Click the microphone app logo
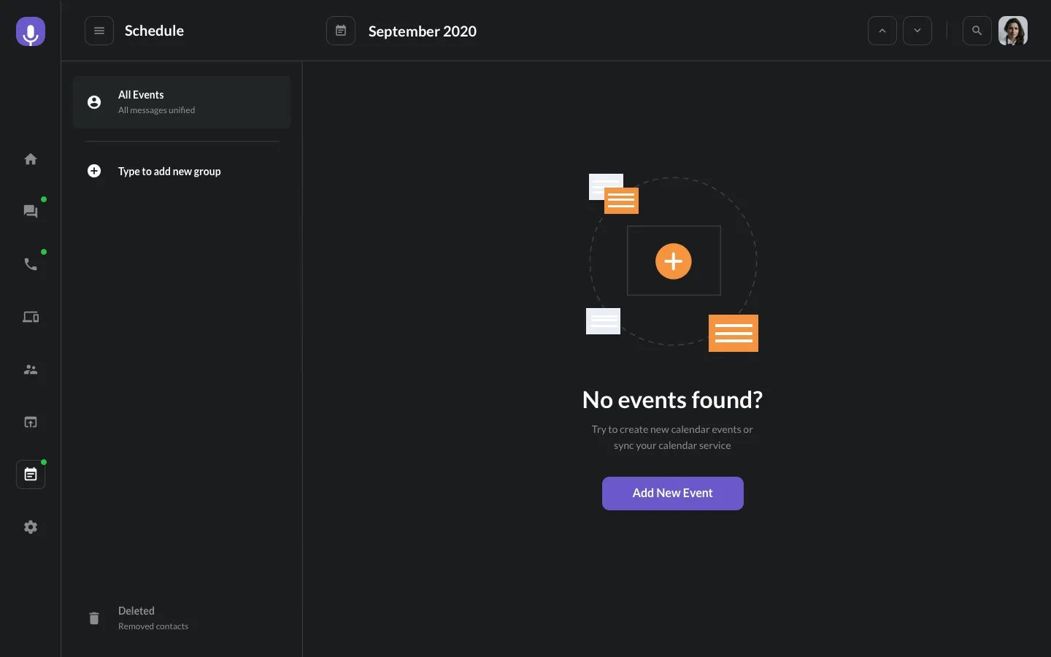 (31, 32)
